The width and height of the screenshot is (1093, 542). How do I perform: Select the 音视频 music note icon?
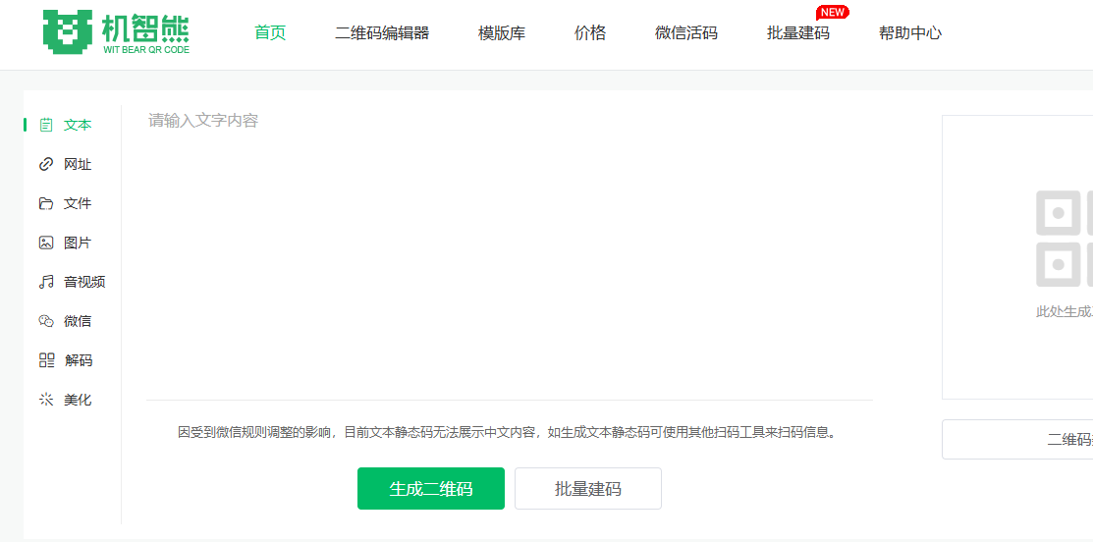click(46, 282)
